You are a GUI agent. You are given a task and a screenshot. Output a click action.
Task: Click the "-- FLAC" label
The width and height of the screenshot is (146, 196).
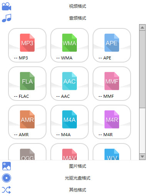point(22,96)
